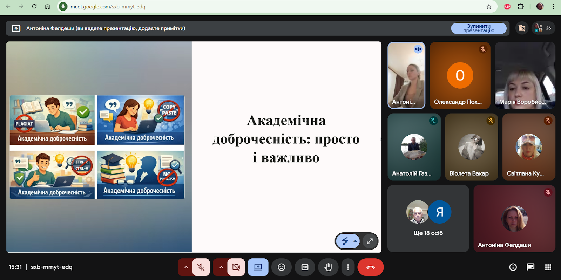Click the red leave call button
The image size is (561, 280).
[x=370, y=267]
